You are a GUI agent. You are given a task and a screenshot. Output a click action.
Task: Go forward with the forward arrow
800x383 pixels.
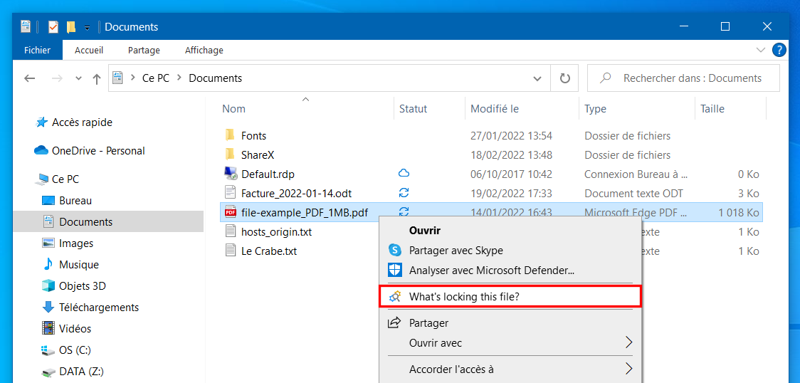(57, 78)
